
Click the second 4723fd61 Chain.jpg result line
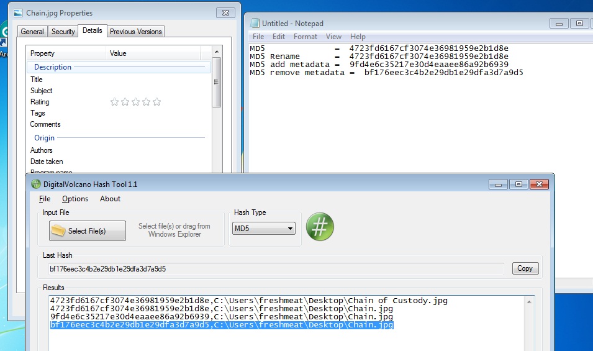[222, 309]
